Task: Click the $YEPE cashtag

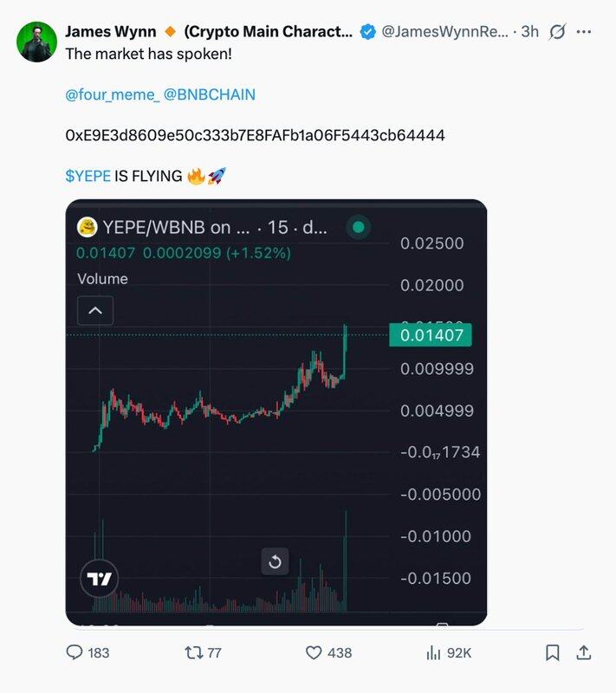Action: coord(88,176)
